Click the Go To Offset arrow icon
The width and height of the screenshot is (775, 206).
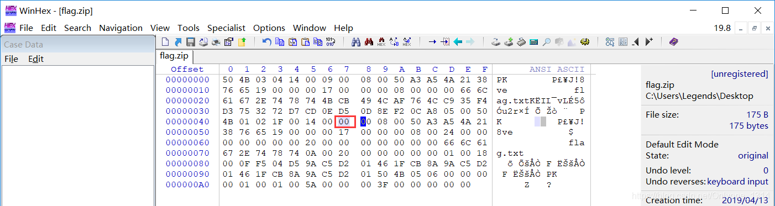432,41
